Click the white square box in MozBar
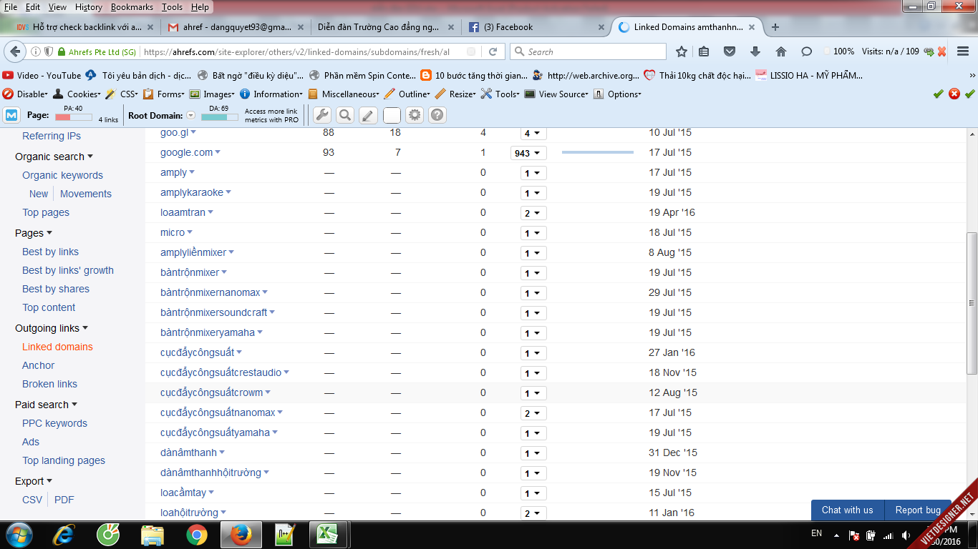The height and width of the screenshot is (549, 978). coord(392,115)
